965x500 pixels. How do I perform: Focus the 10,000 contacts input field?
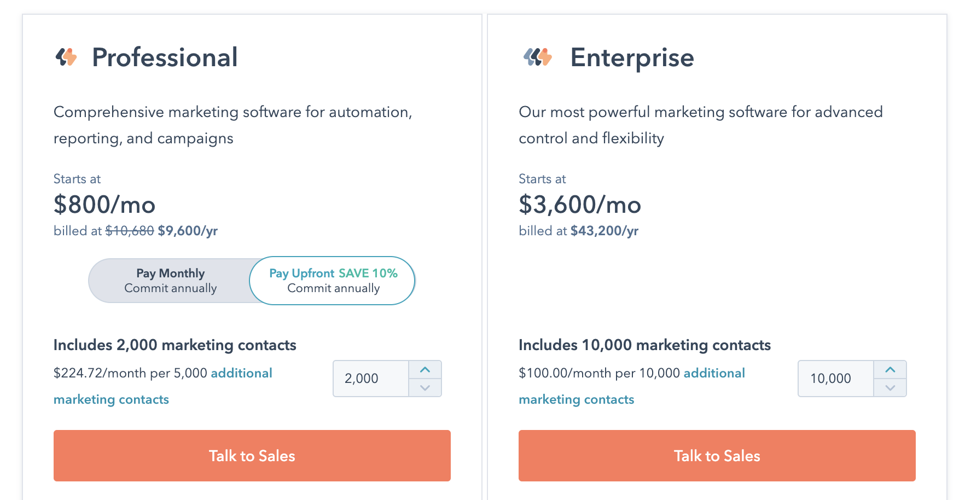[836, 379]
